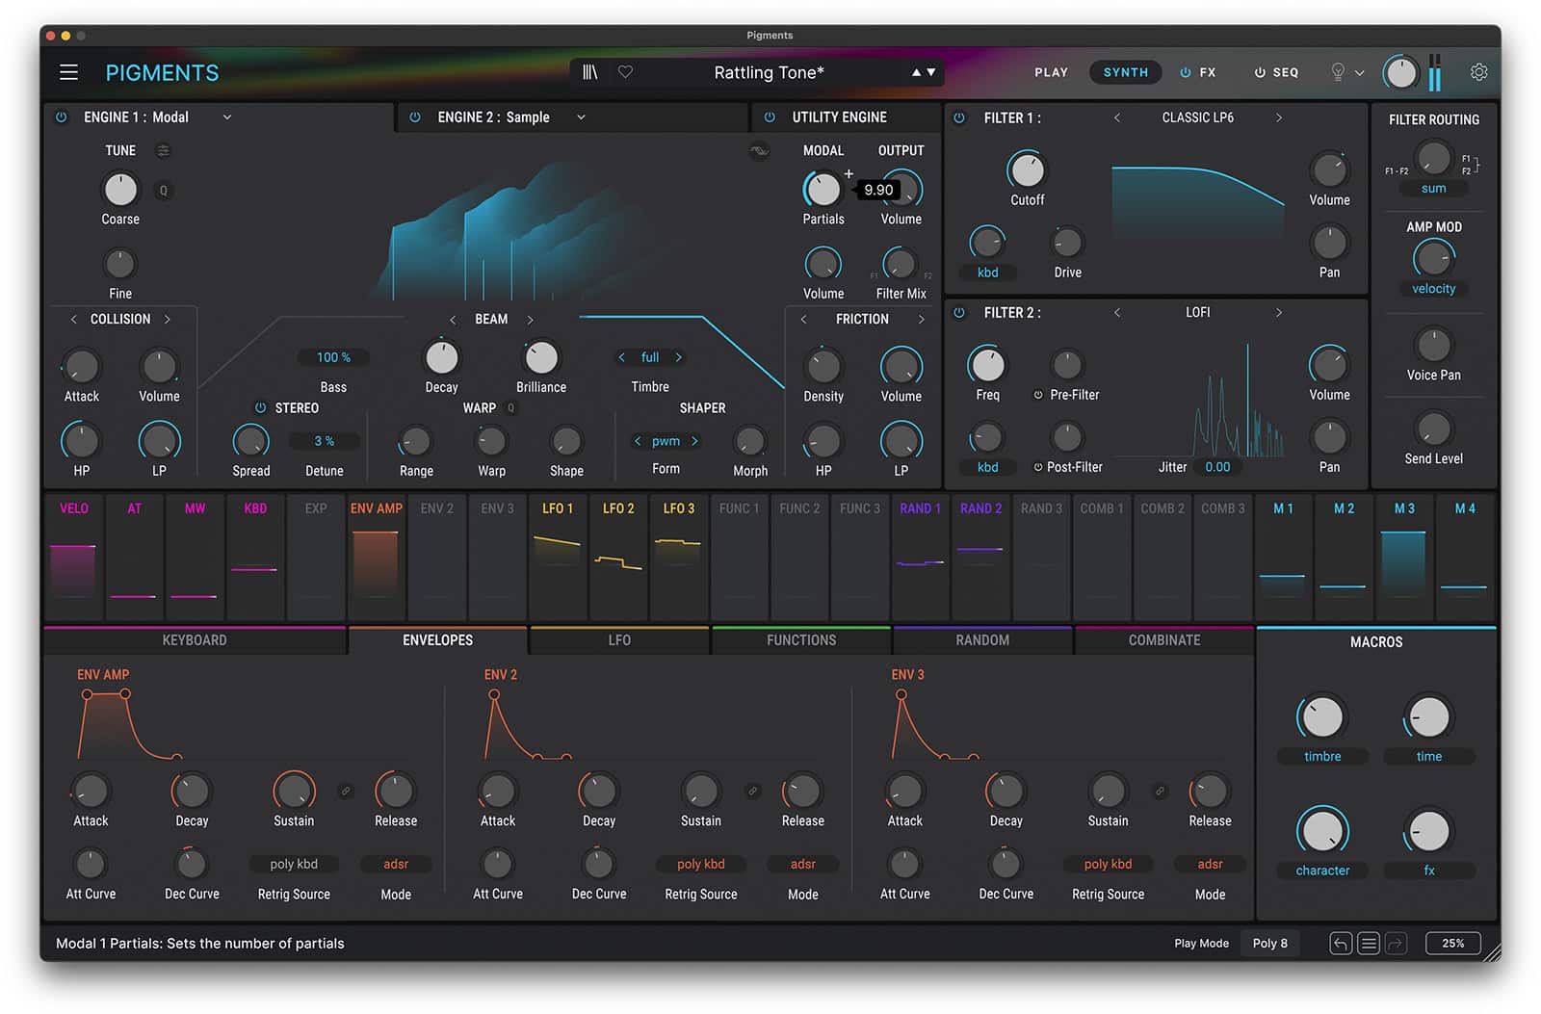Click the filter routing sum label

click(x=1434, y=189)
